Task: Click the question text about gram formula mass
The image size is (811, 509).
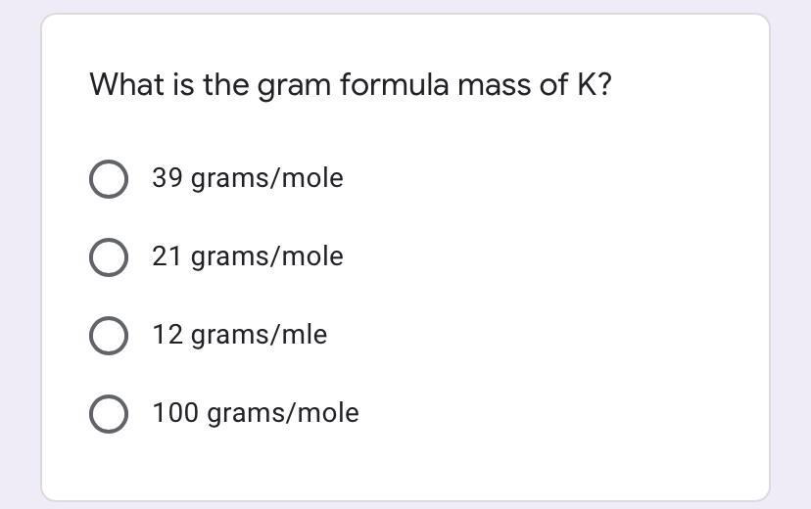Action: click(x=350, y=85)
